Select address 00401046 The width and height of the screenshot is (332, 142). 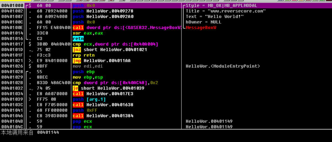pyautogui.click(x=12, y=116)
